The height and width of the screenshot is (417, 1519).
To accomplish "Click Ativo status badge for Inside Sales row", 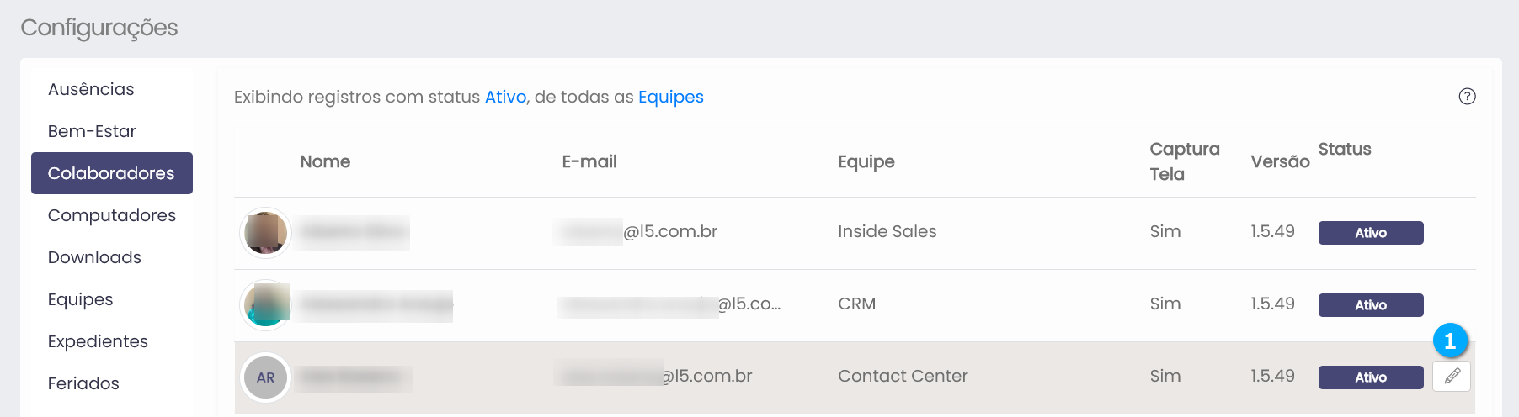I will click(1370, 233).
